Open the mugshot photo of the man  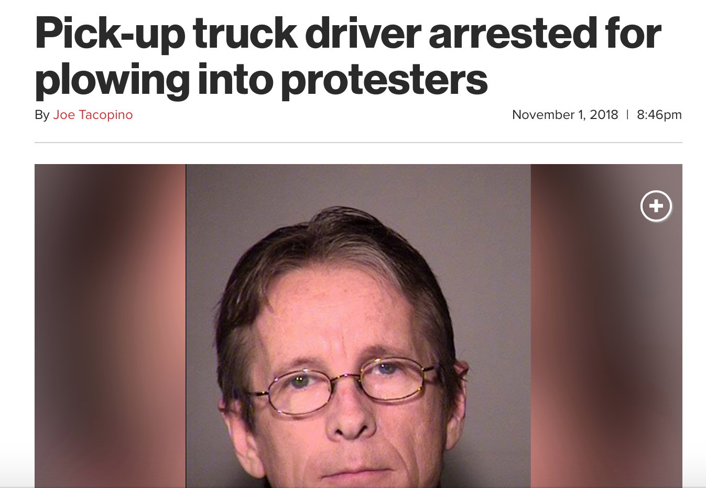pyautogui.click(x=359, y=326)
